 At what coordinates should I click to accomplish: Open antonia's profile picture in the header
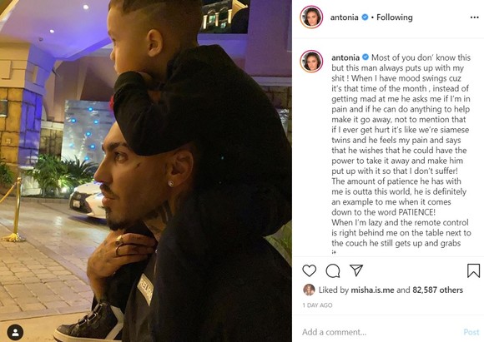(311, 17)
